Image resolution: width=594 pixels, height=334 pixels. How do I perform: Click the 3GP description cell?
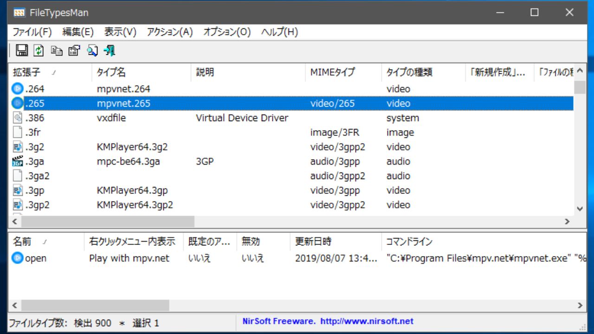tap(204, 161)
